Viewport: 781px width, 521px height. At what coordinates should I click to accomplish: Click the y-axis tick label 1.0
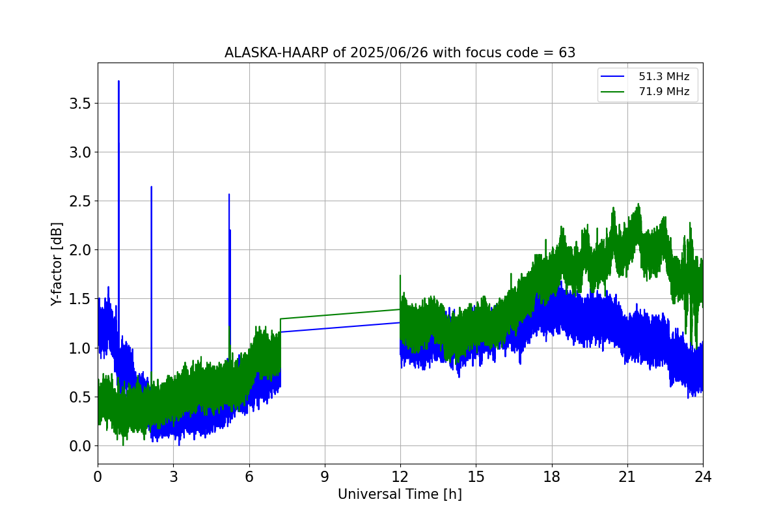[x=81, y=348]
